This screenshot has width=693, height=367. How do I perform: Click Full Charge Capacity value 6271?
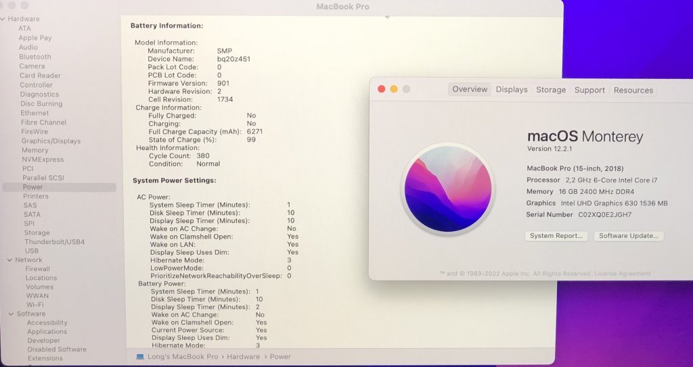click(254, 132)
